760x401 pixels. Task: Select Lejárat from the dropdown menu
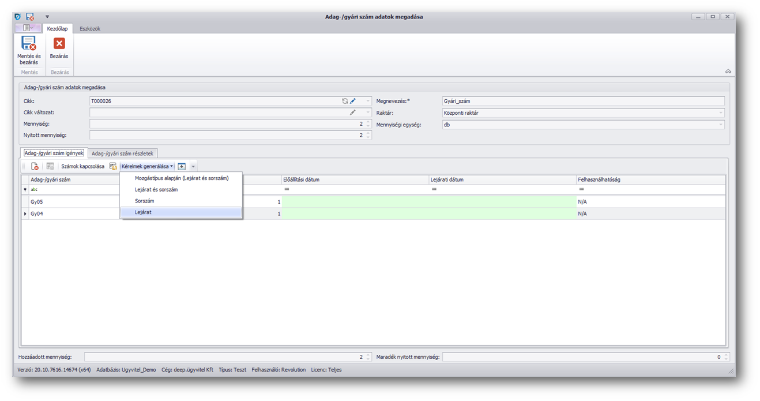[x=143, y=212]
